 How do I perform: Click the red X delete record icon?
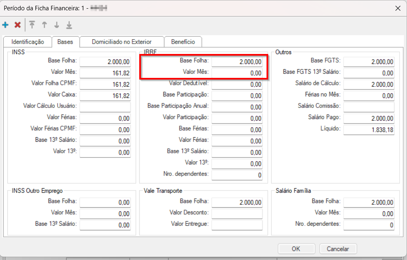coord(18,25)
